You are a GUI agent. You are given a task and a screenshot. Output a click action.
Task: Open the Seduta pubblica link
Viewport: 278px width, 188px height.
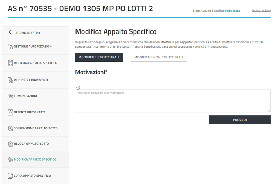261,11
